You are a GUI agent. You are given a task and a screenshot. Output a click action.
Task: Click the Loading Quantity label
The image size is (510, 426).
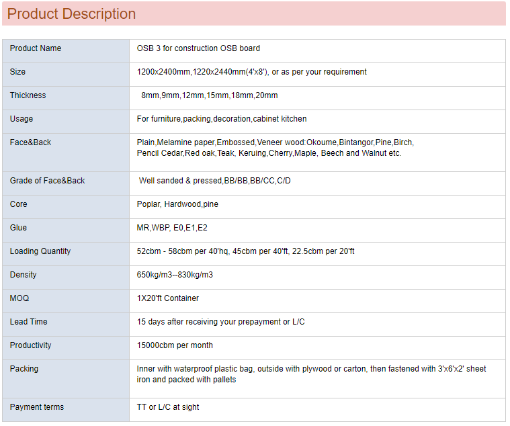[x=40, y=251]
